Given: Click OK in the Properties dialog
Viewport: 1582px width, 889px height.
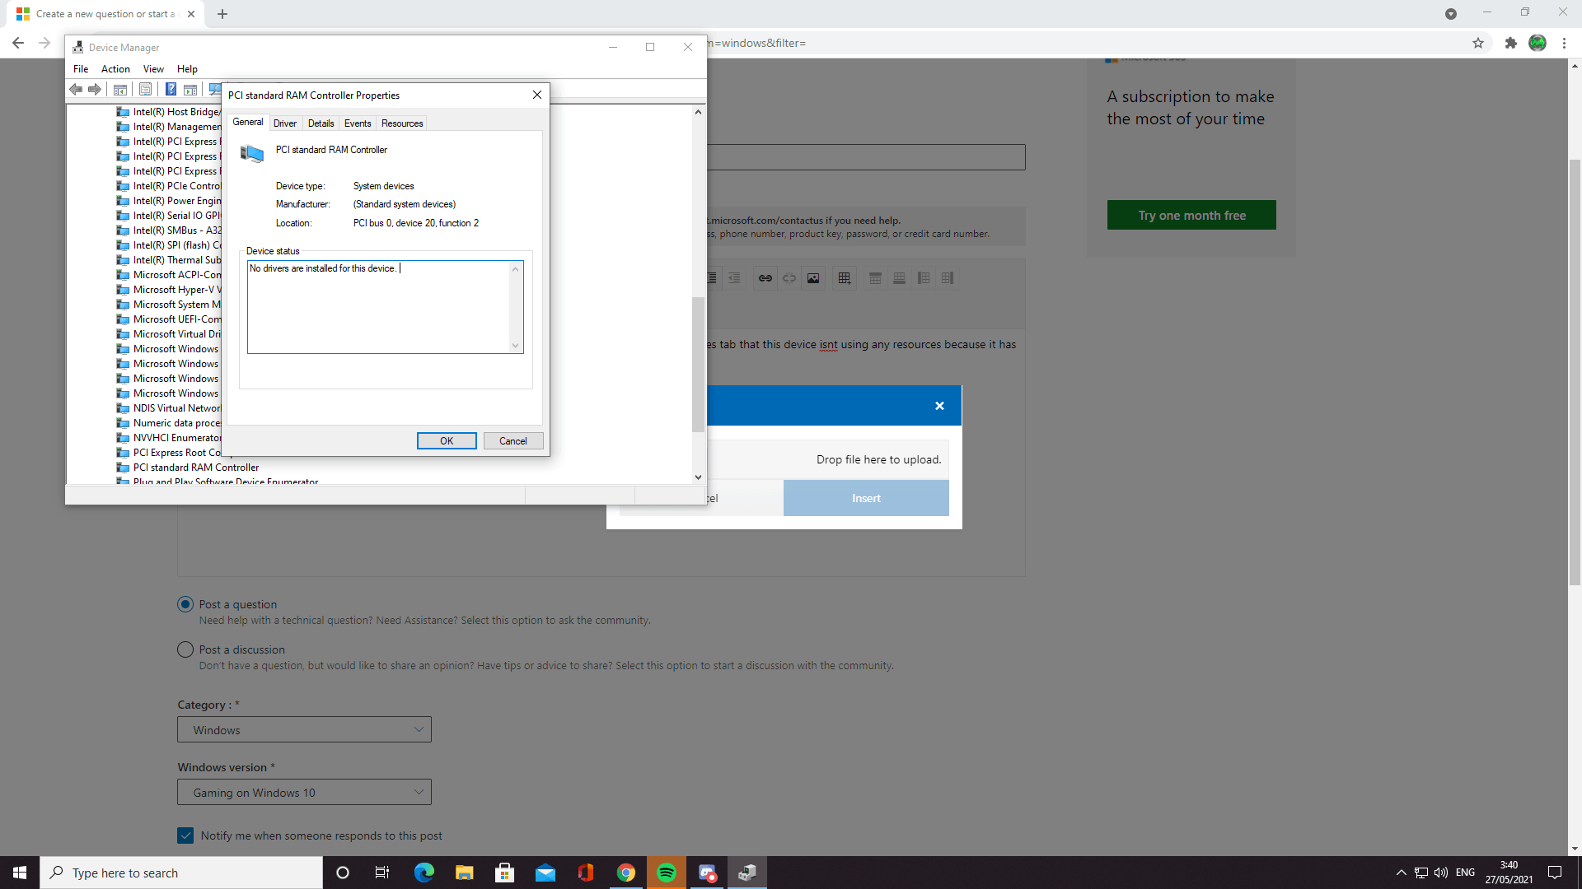Looking at the screenshot, I should 447,441.
